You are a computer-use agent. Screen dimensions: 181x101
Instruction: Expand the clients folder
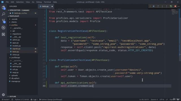point(14,22)
